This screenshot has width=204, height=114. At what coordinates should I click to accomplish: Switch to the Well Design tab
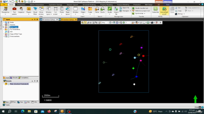149,5
